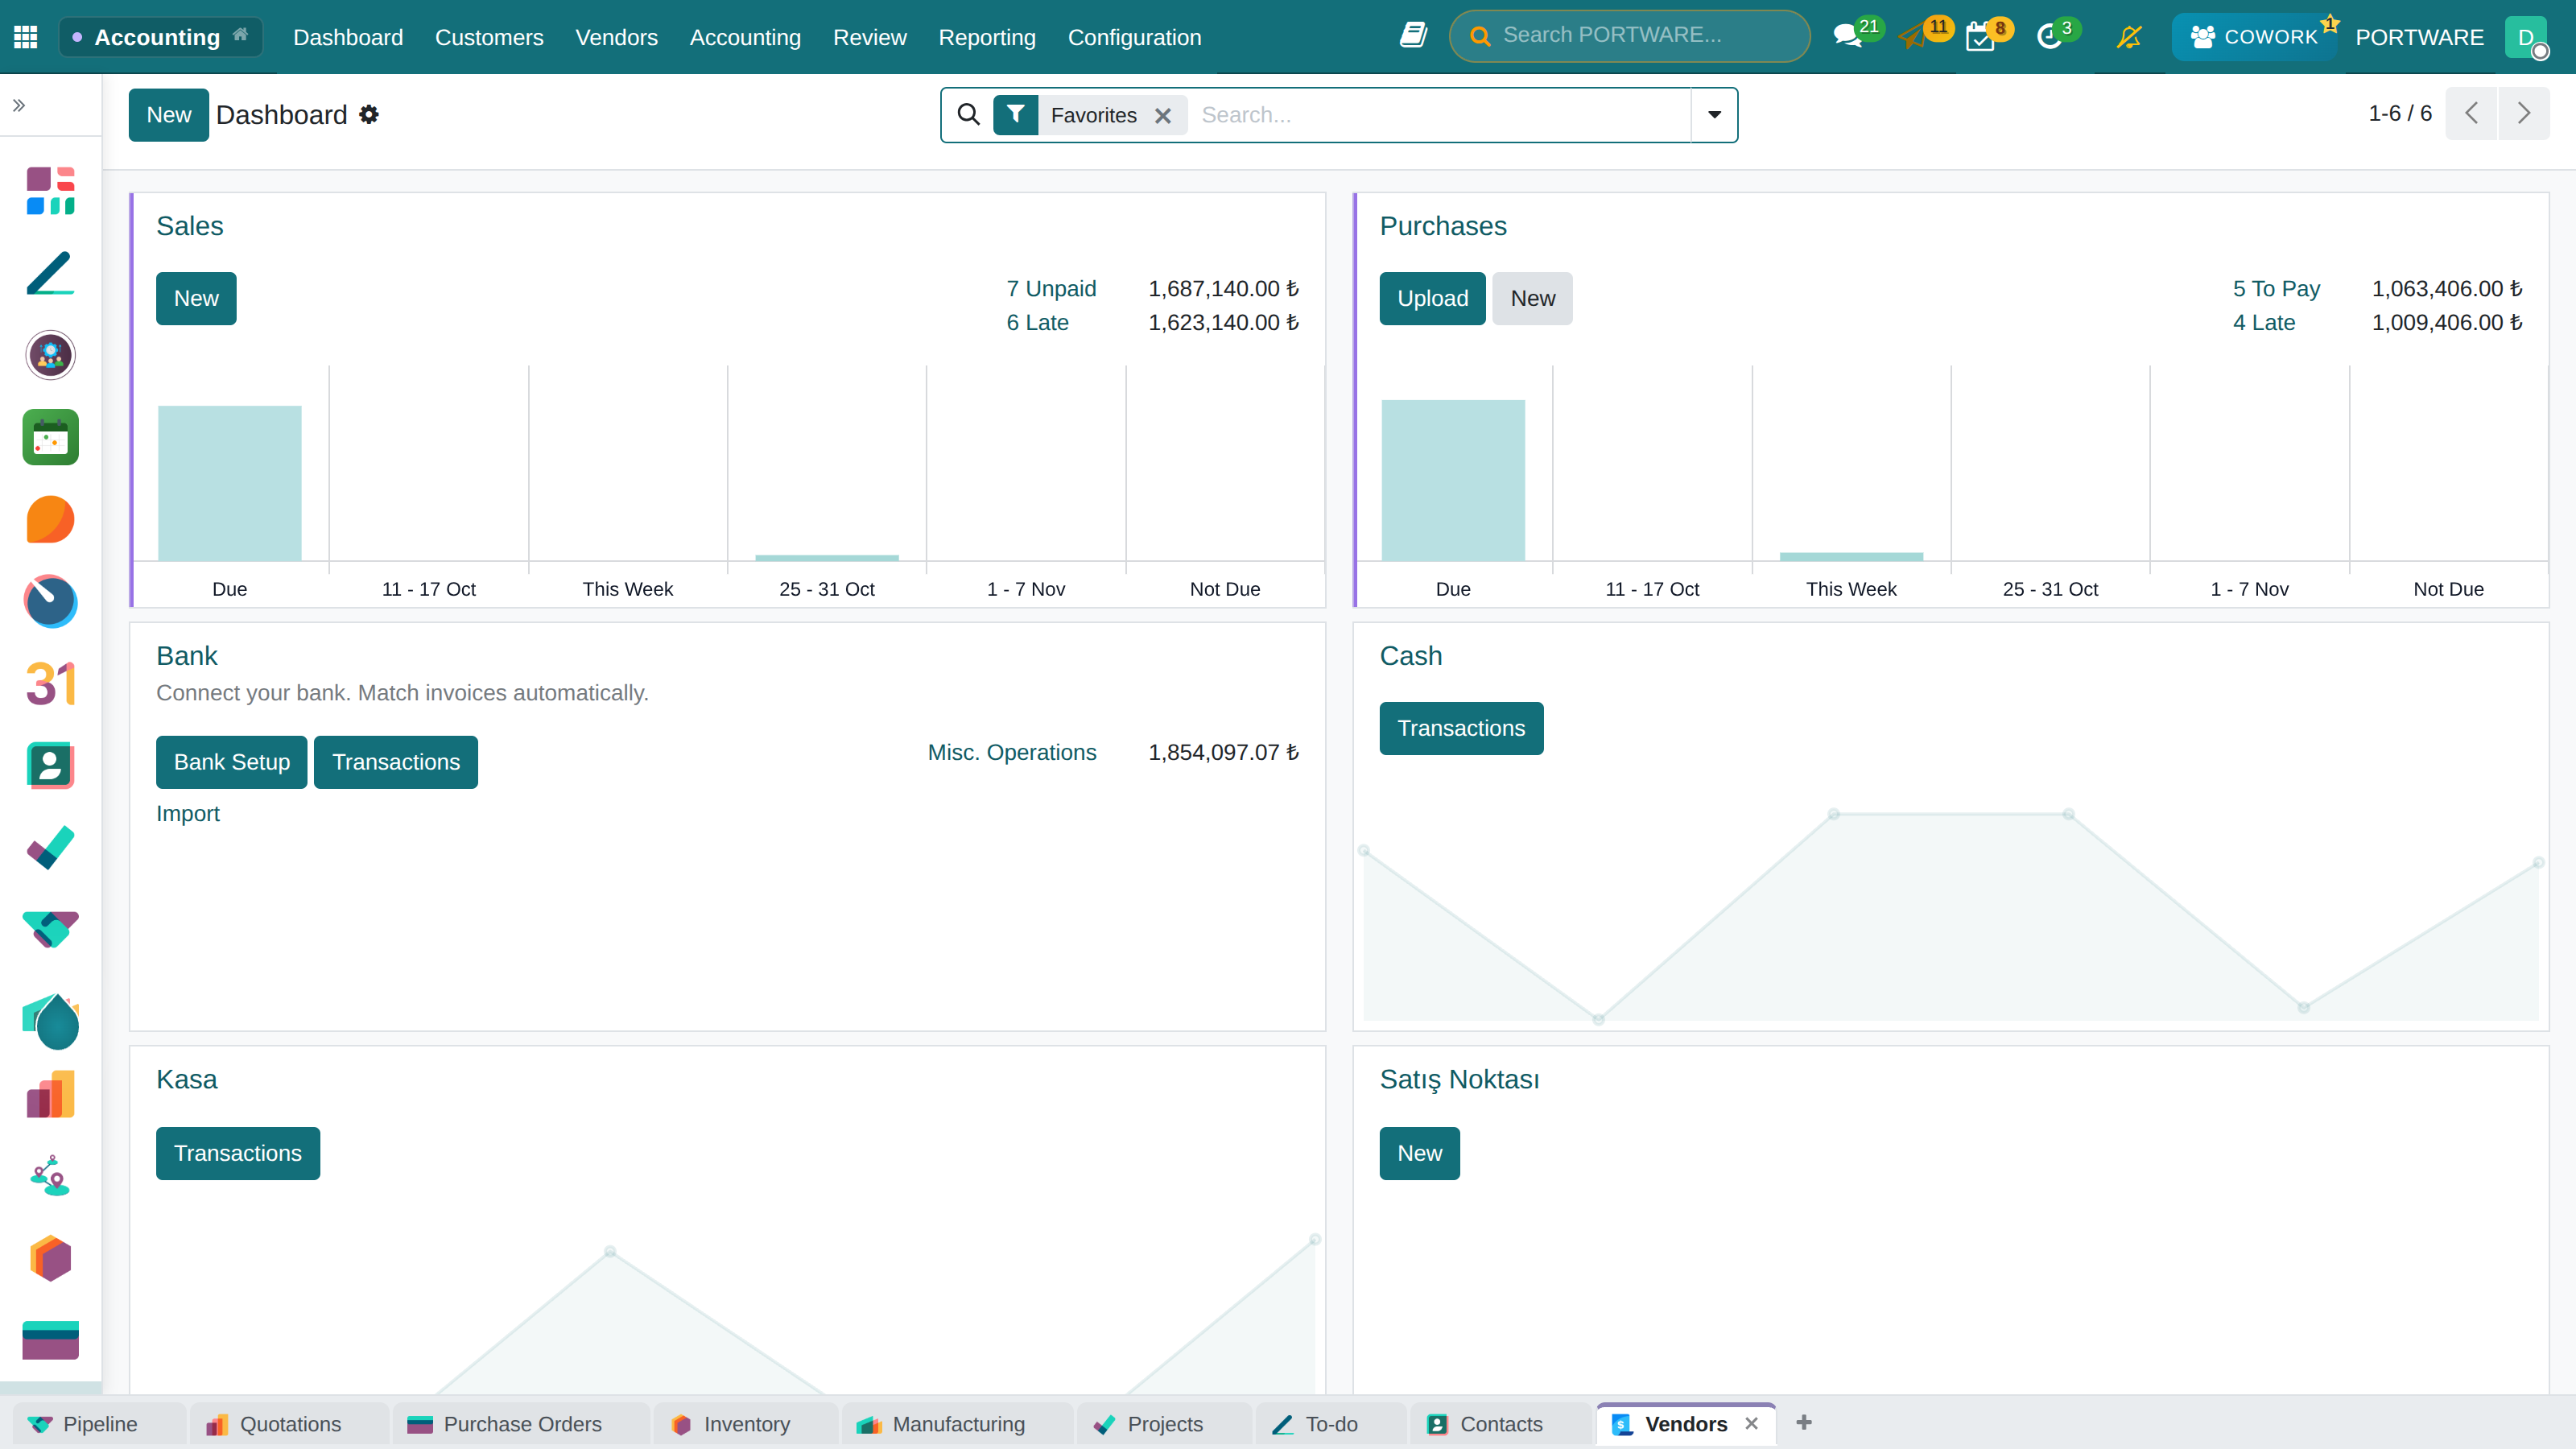Open the Sales bar-chart sidebar icon
Image resolution: width=2576 pixels, height=1449 pixels.
pos(50,1094)
